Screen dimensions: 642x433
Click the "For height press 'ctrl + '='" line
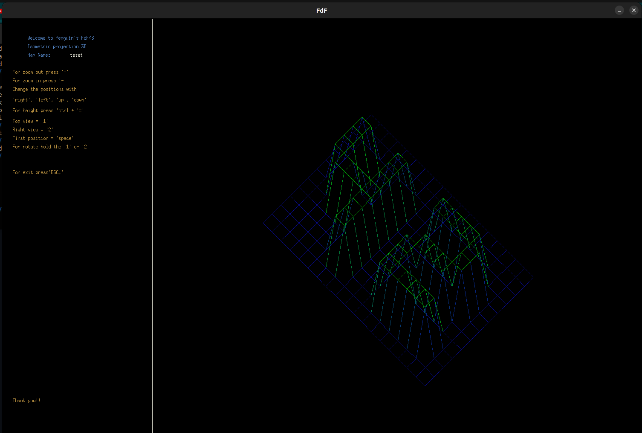(48, 110)
